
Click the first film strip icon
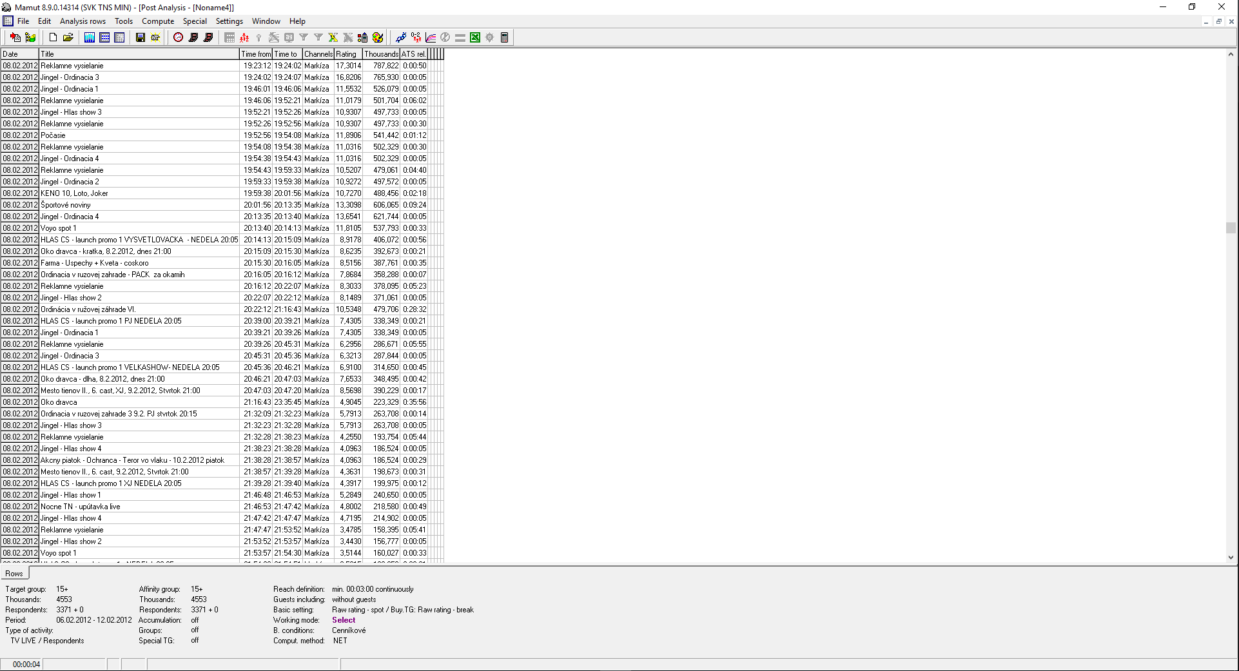193,37
